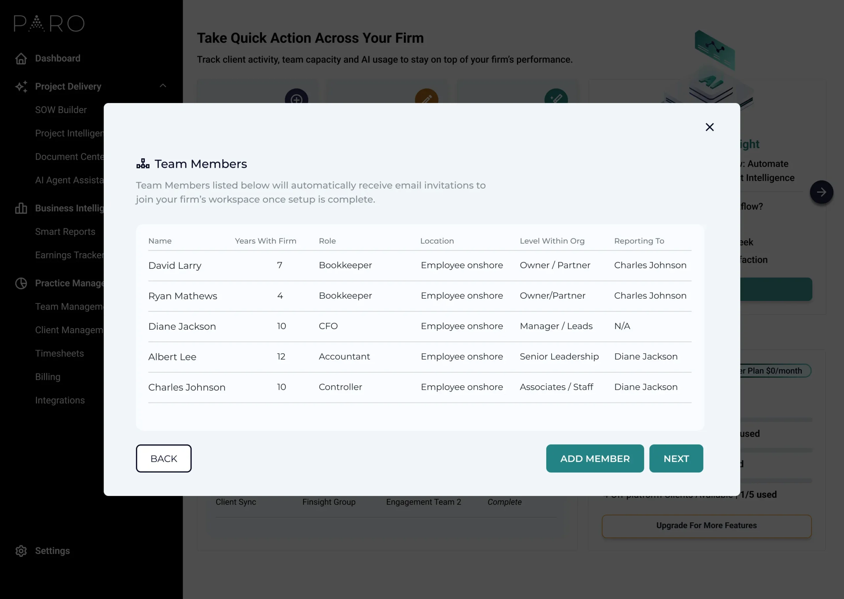Click the PARO logo

[49, 24]
